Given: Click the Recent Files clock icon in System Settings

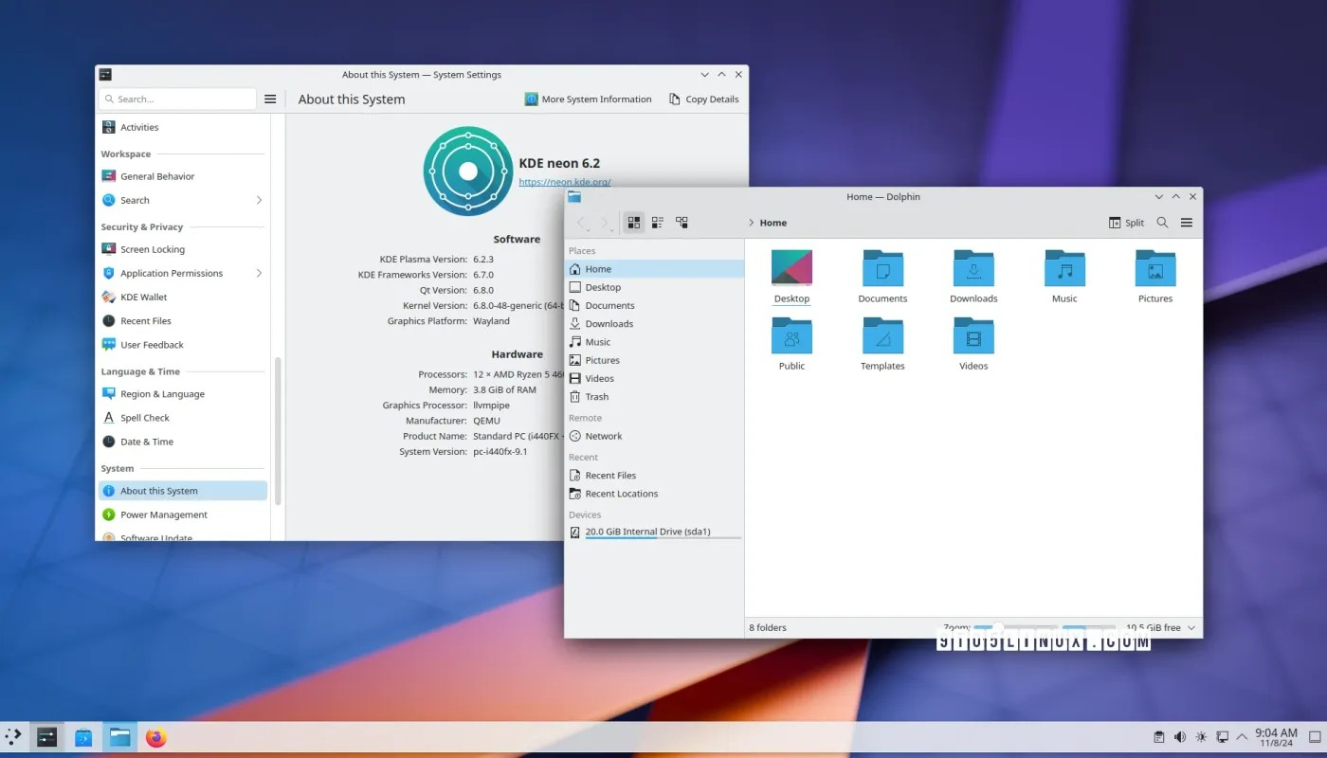Looking at the screenshot, I should point(109,321).
